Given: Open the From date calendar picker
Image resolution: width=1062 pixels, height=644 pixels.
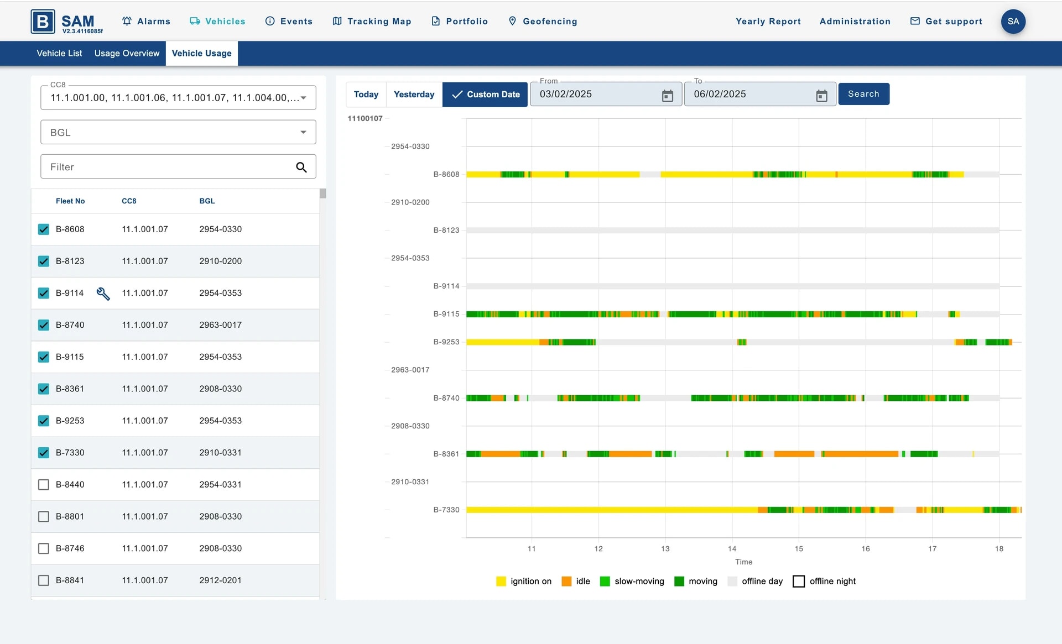Looking at the screenshot, I should 667,96.
